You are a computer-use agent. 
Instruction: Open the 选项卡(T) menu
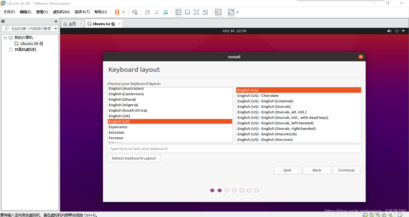click(82, 12)
